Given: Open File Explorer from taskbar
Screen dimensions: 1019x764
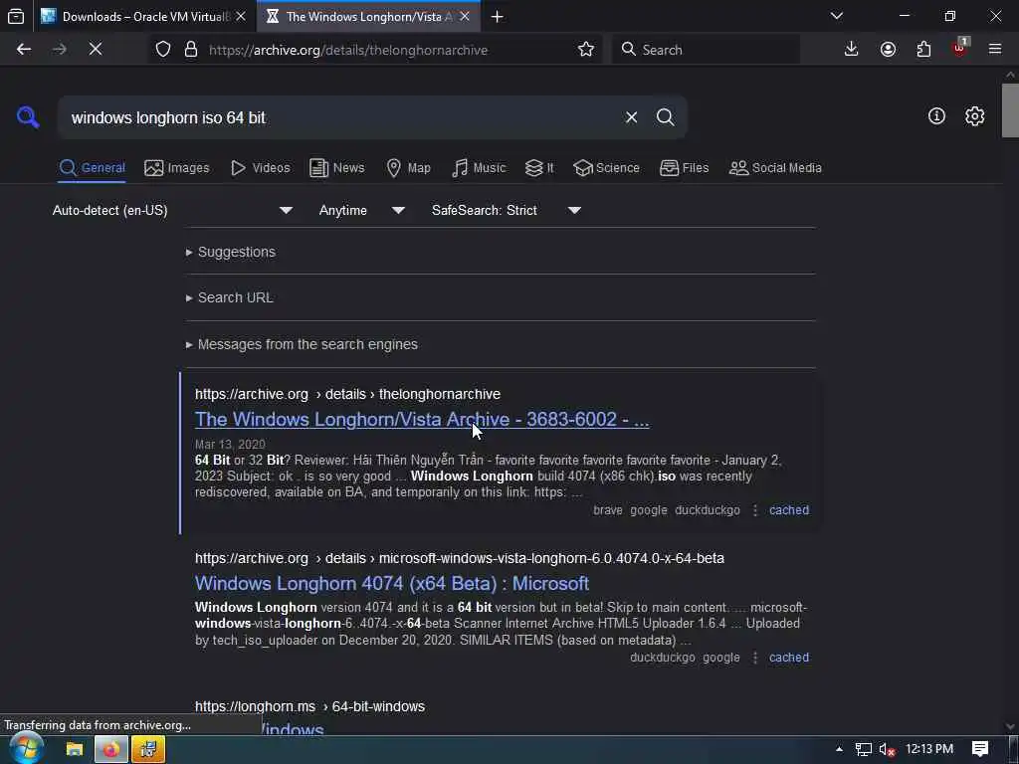Looking at the screenshot, I should 75,749.
